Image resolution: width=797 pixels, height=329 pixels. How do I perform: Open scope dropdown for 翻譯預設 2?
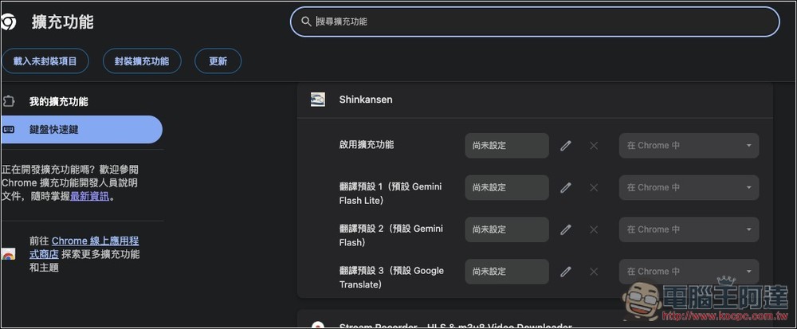pyautogui.click(x=689, y=229)
